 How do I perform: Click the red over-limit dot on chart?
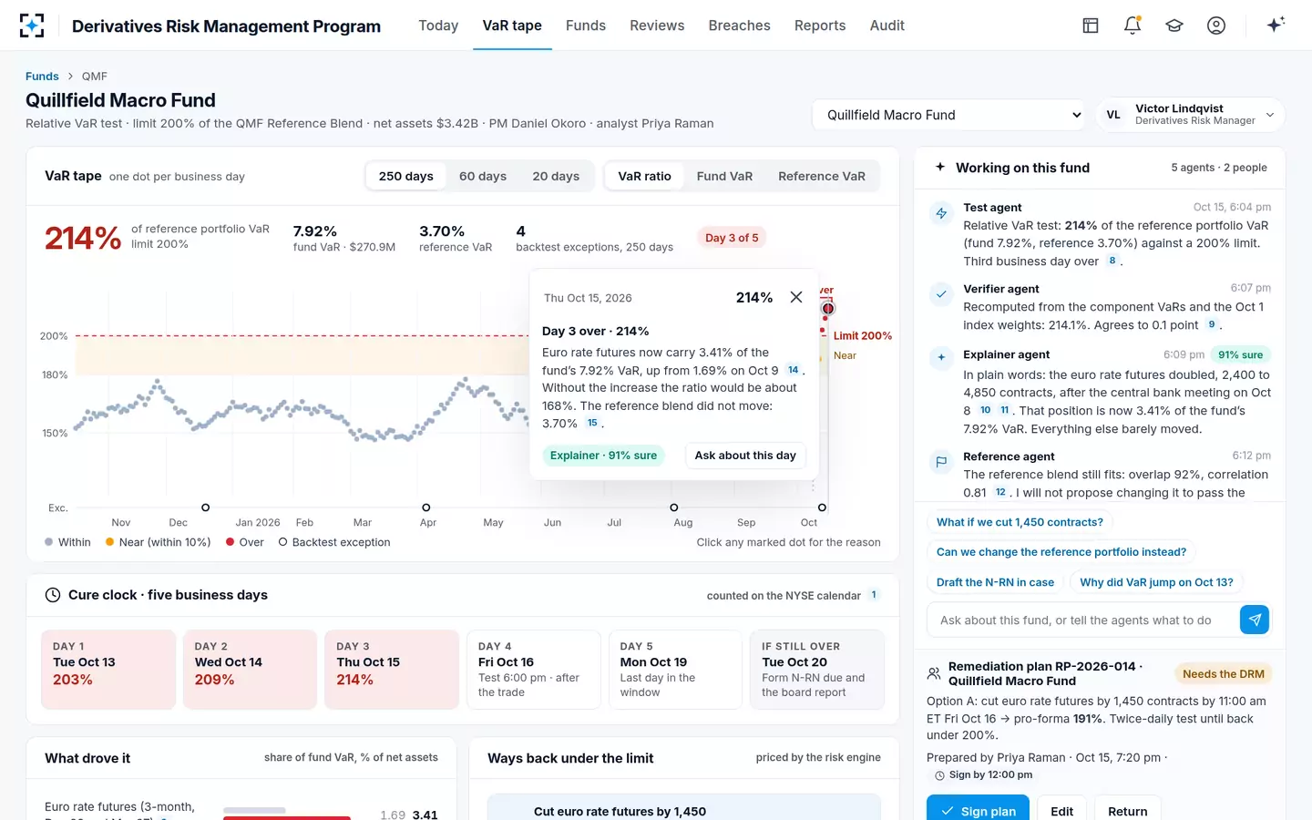(x=827, y=309)
